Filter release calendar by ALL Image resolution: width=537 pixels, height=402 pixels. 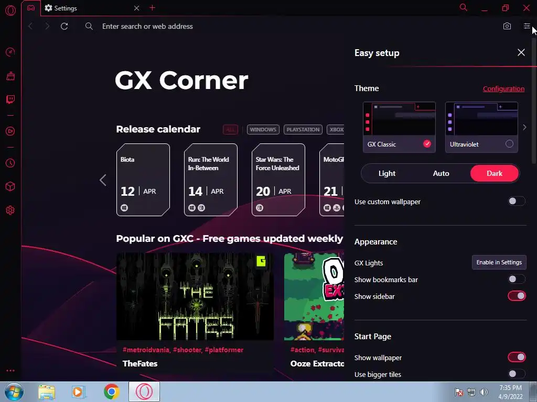click(230, 130)
